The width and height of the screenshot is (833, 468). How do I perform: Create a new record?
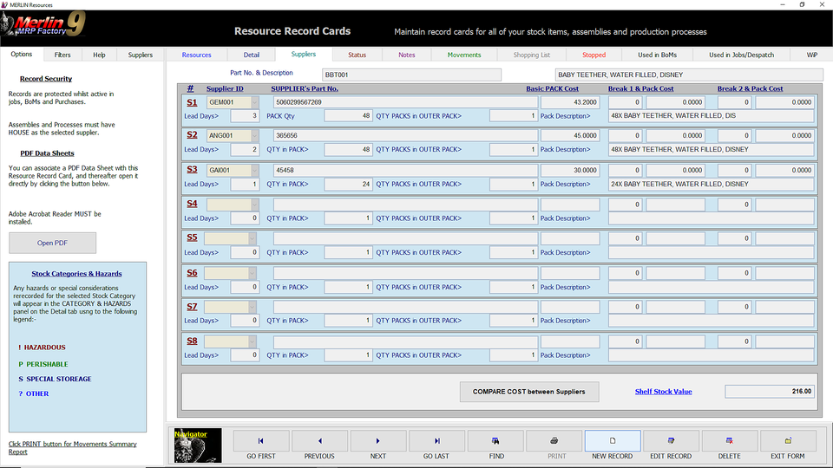[x=613, y=445]
